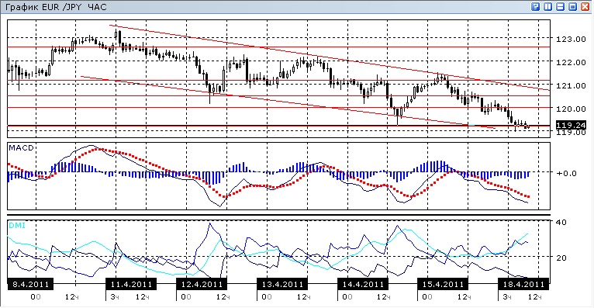Viewport: 594px width, 308px height.
Task: Close the EUR/JPY chart window
Action: pyautogui.click(x=585, y=6)
